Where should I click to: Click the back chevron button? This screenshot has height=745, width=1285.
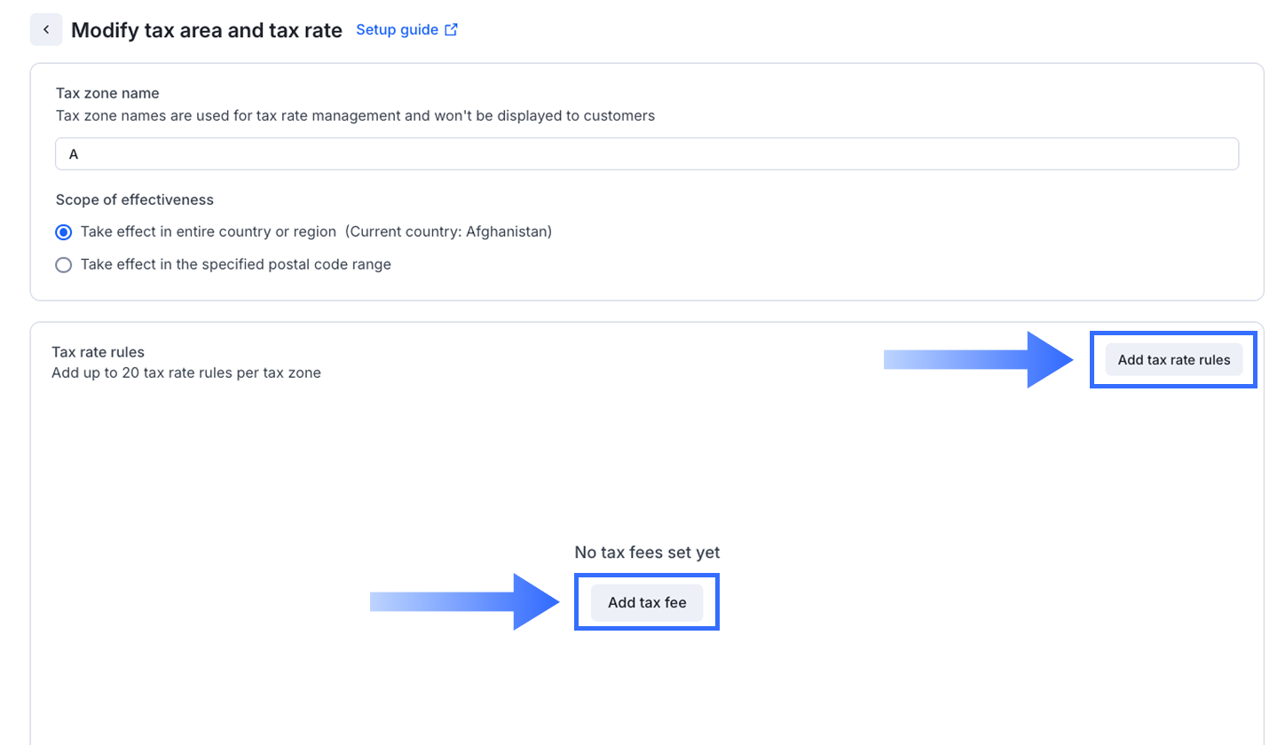[x=46, y=30]
